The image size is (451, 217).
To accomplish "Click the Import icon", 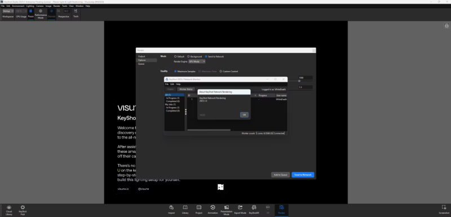I will coord(171,207).
